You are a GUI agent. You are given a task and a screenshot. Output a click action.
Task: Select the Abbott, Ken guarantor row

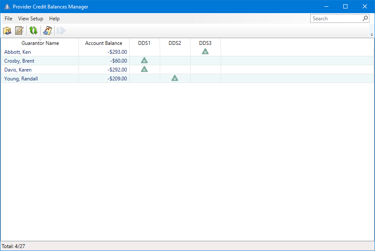coord(18,52)
